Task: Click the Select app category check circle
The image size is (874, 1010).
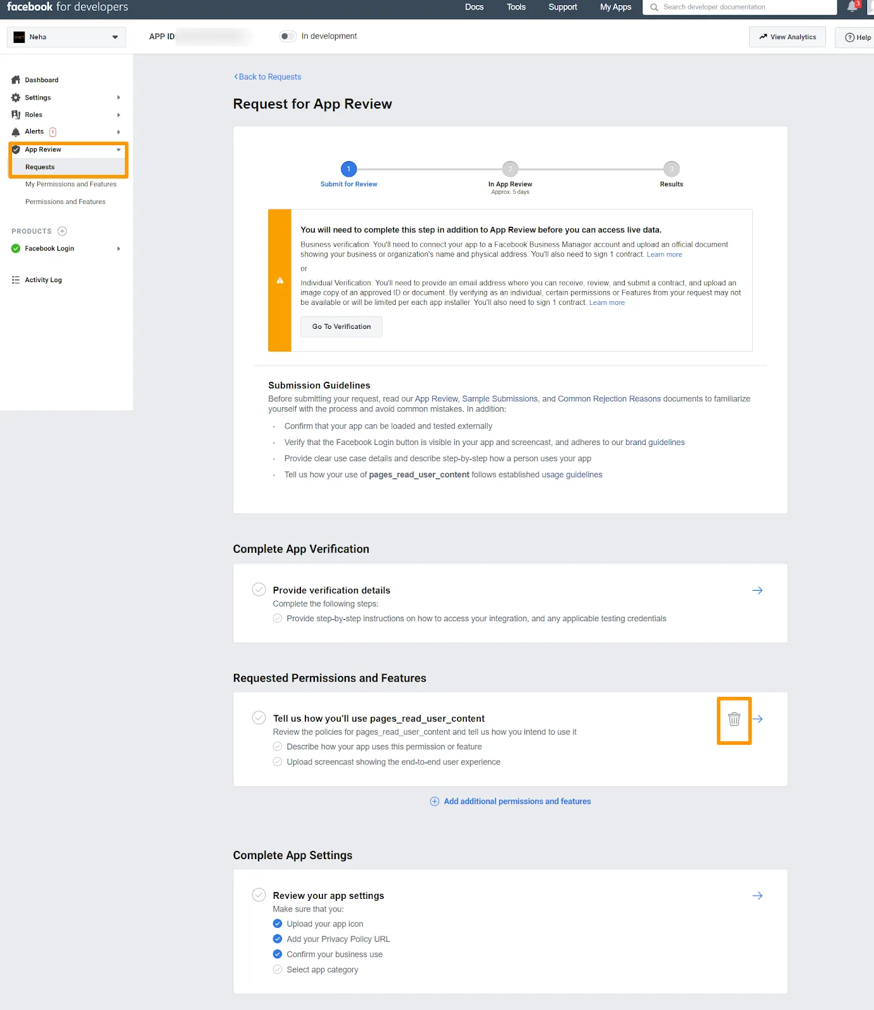Action: [278, 970]
